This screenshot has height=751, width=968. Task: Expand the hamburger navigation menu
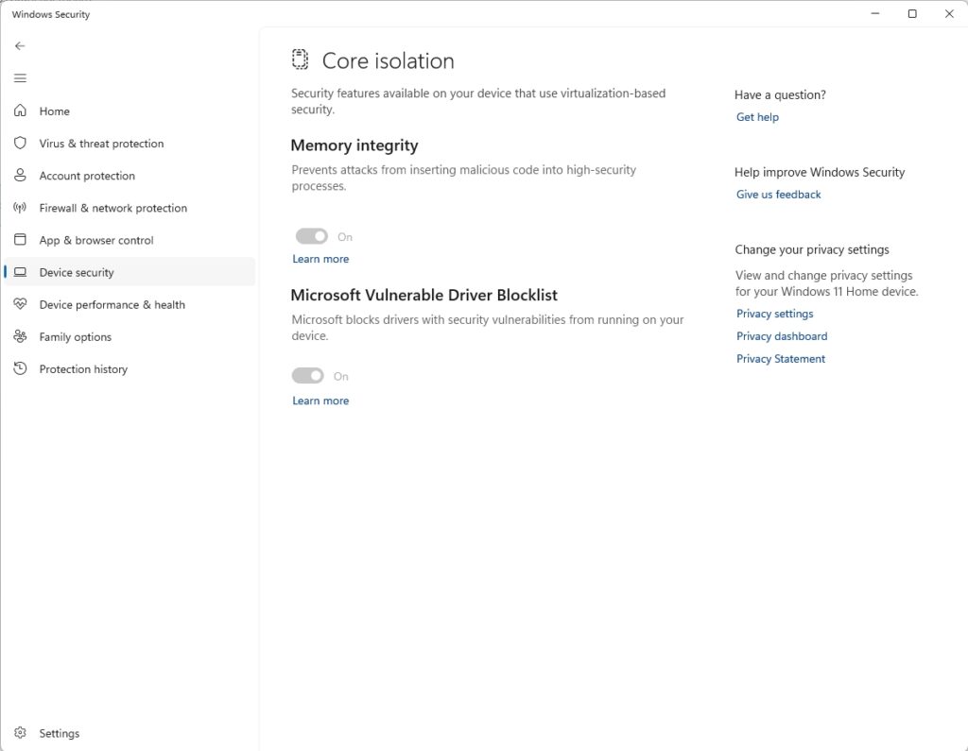point(20,78)
